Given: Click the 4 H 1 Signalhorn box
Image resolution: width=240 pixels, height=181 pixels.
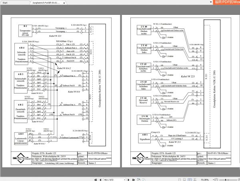Looking at the screenshot, I should (144, 138).
